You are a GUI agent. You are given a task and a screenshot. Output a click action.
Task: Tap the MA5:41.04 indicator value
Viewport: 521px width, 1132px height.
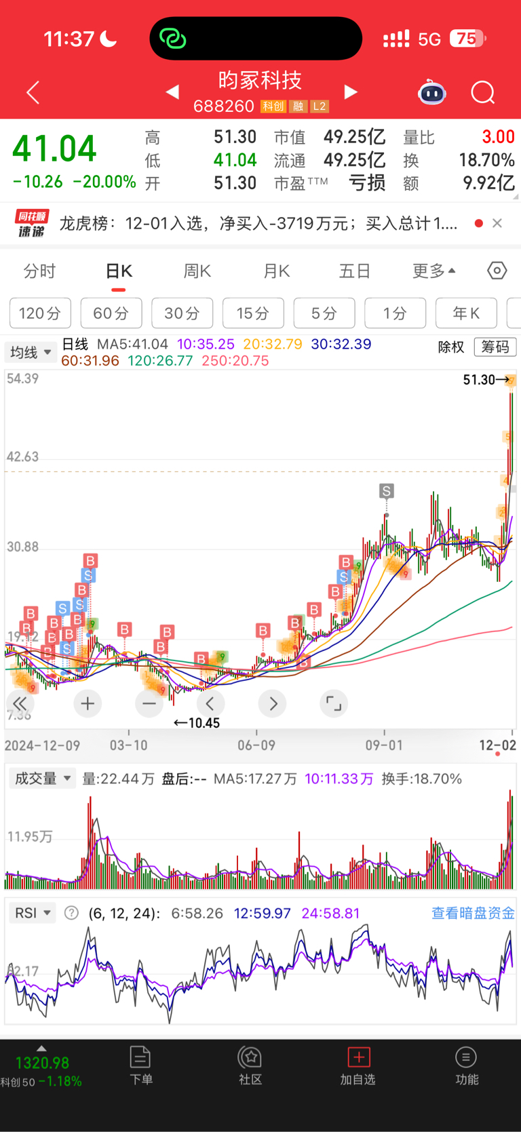click(x=132, y=344)
